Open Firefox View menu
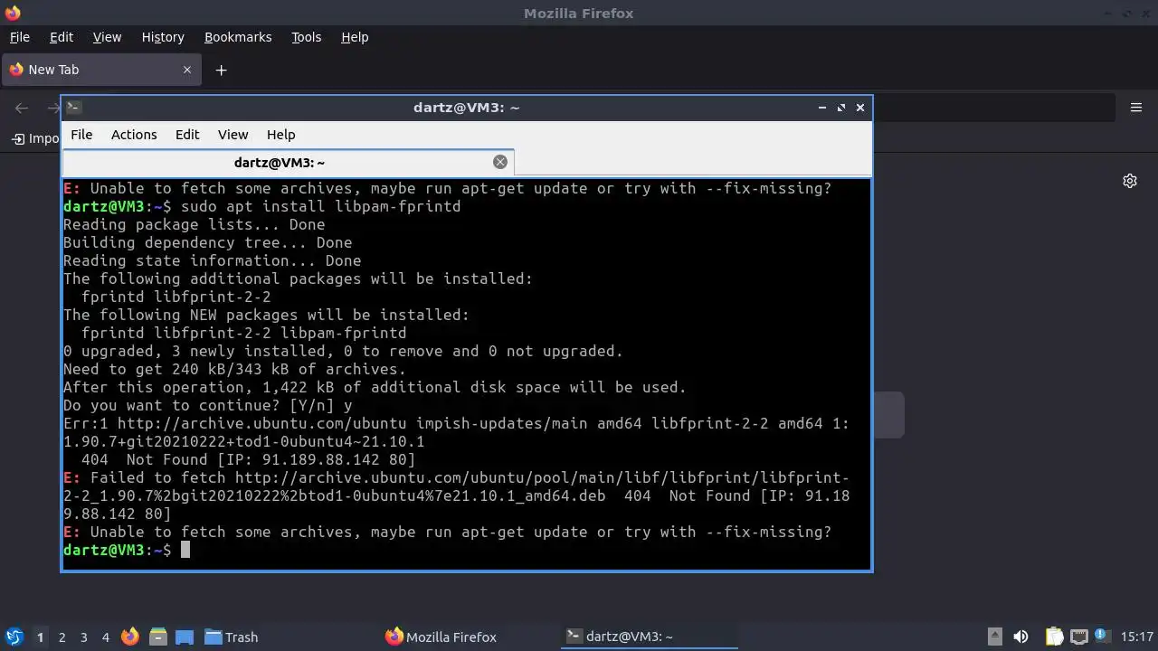Image resolution: width=1158 pixels, height=651 pixels. point(107,37)
